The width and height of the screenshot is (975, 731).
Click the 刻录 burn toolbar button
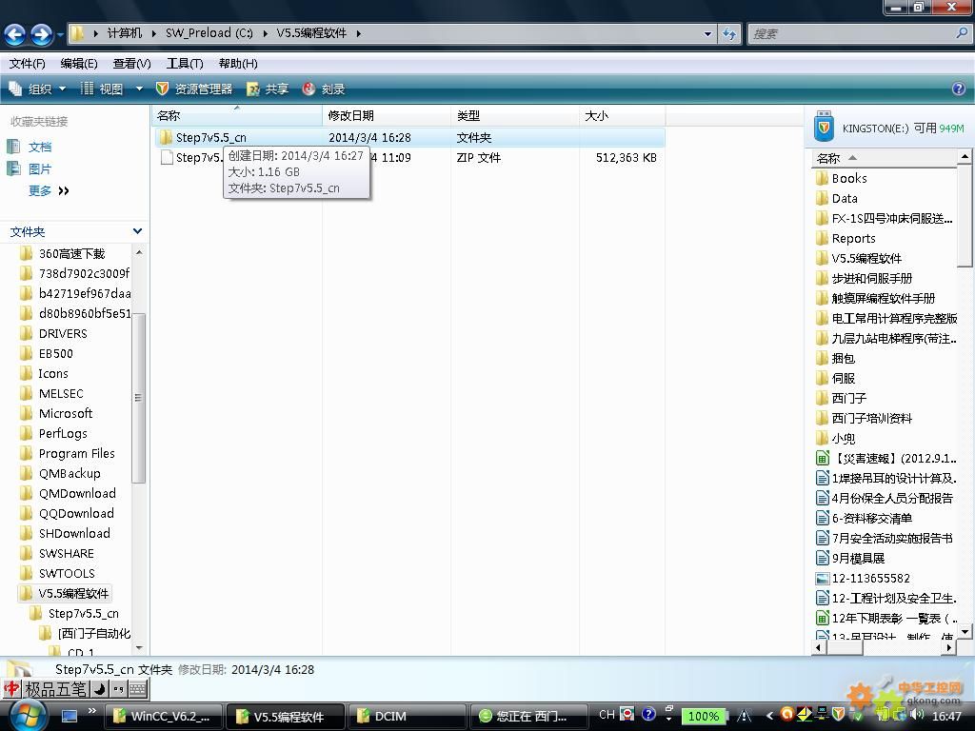click(x=324, y=89)
